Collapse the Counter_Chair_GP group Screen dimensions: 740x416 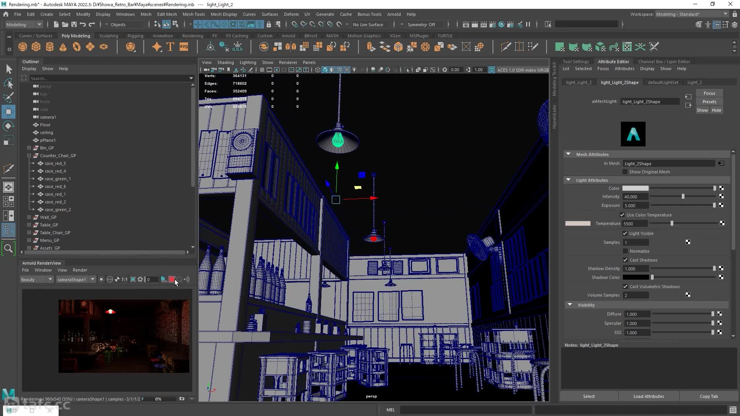(29, 156)
